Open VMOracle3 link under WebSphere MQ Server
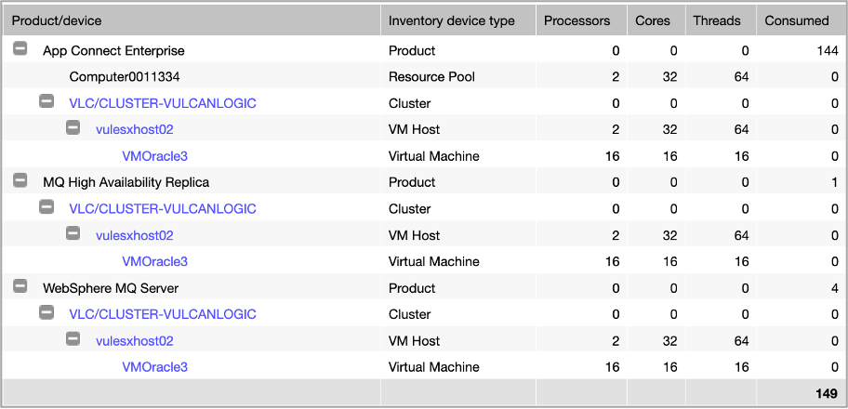 (154, 367)
